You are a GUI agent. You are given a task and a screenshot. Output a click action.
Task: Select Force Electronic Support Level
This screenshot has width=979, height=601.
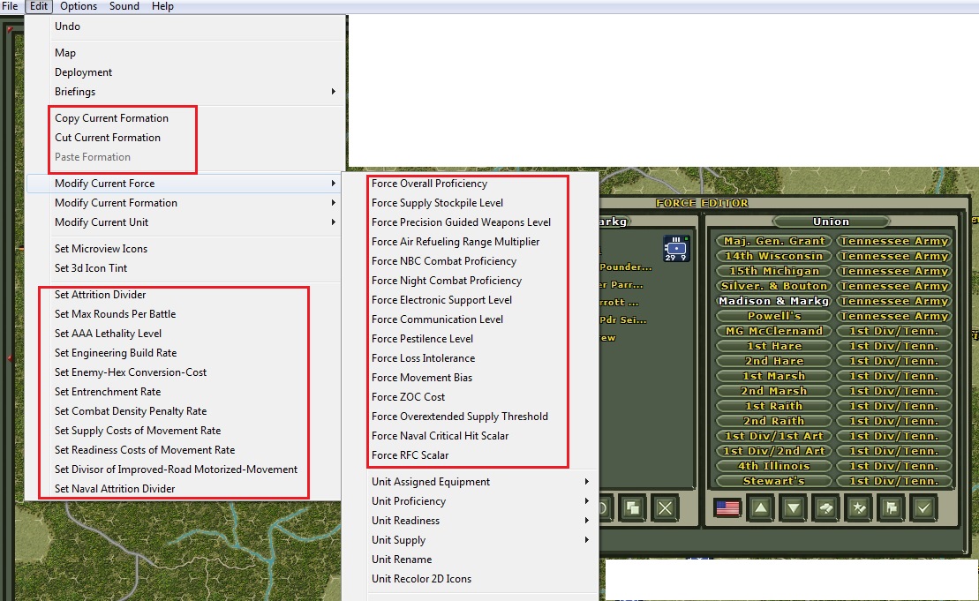[441, 299]
